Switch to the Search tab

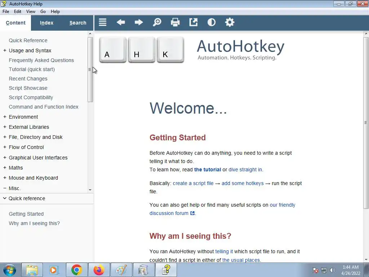[78, 23]
